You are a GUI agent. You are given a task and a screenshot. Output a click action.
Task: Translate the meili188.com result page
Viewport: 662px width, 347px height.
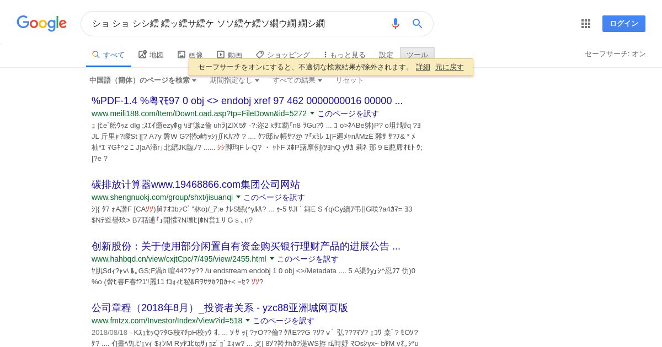pos(348,113)
